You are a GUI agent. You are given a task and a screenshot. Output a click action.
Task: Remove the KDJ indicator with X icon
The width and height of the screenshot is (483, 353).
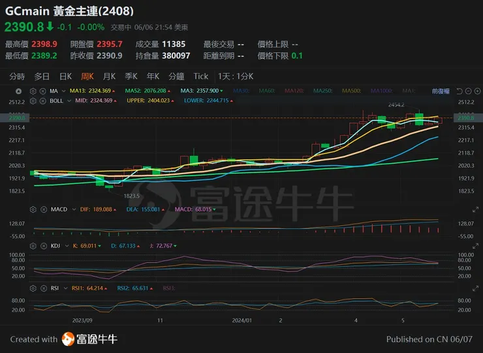(44, 246)
